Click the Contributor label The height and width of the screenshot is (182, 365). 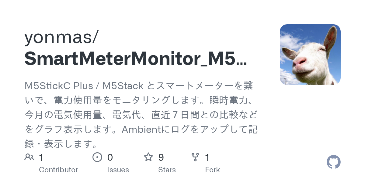tap(58, 170)
